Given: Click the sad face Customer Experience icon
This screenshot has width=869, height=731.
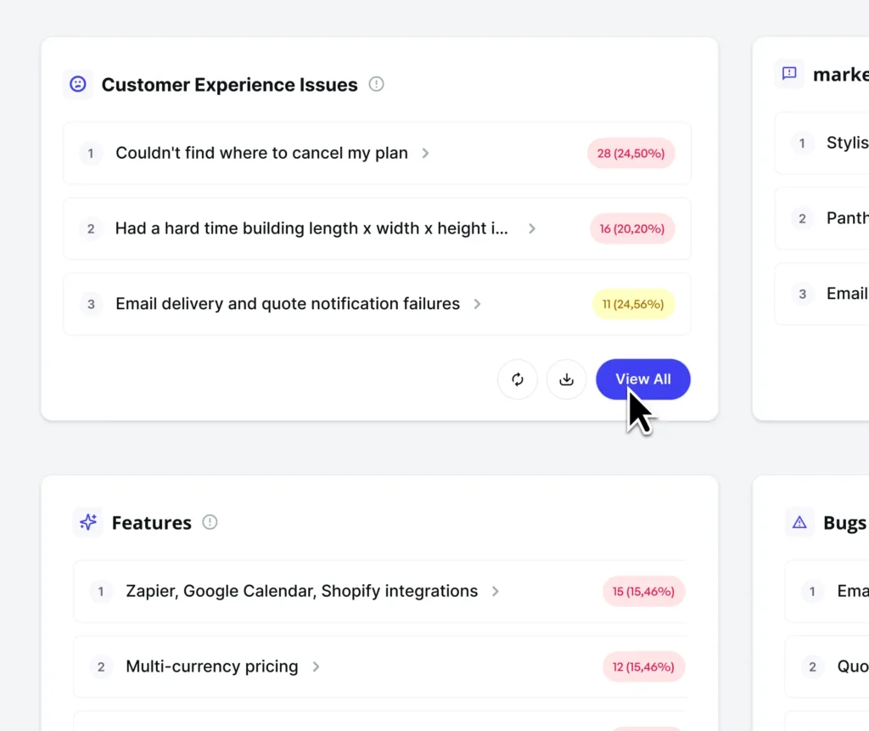Looking at the screenshot, I should (77, 84).
